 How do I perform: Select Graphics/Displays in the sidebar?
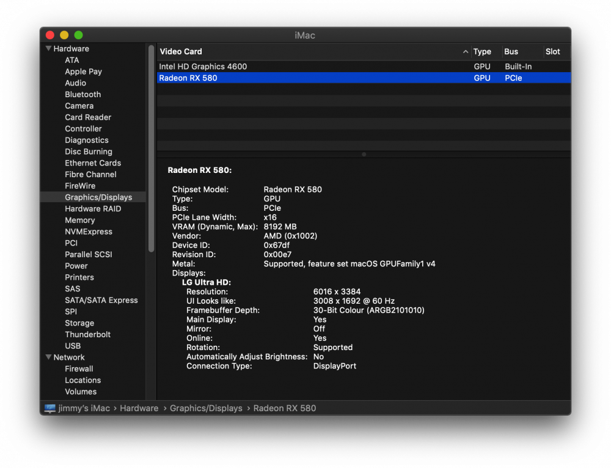click(98, 197)
